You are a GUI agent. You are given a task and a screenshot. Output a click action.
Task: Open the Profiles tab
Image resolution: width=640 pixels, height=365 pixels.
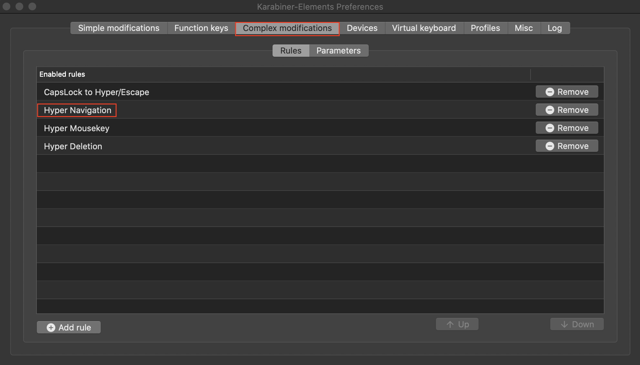click(x=485, y=28)
